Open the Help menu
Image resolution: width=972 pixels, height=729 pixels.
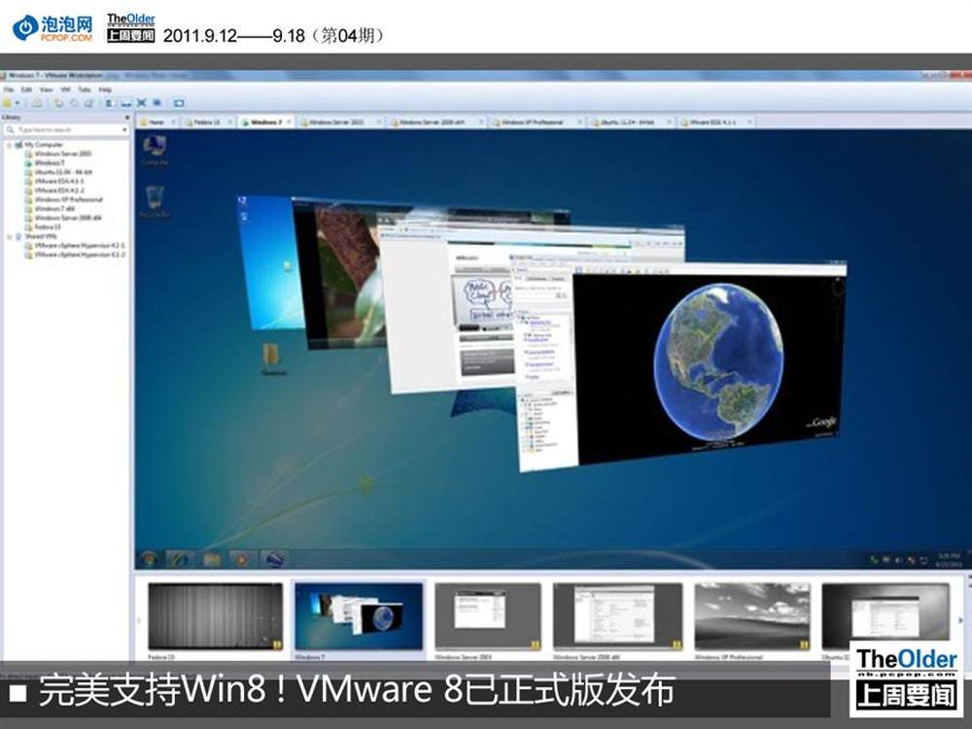coord(105,89)
